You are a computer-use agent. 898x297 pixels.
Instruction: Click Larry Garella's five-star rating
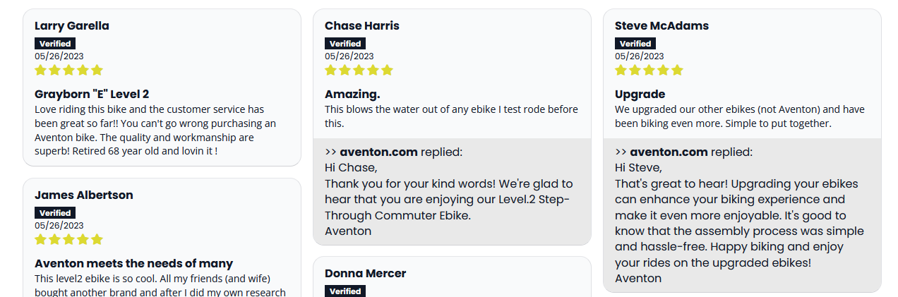pyautogui.click(x=68, y=70)
